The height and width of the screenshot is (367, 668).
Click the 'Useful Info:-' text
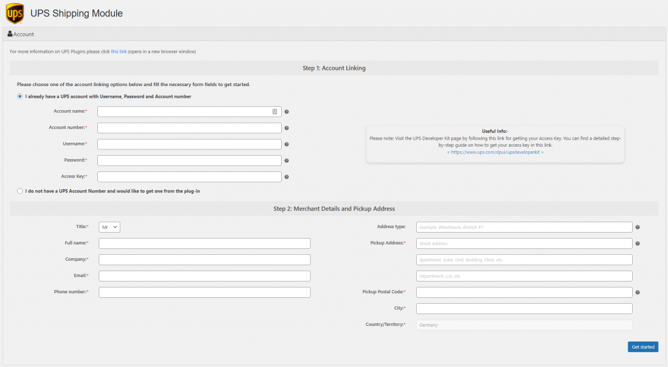[x=495, y=131]
